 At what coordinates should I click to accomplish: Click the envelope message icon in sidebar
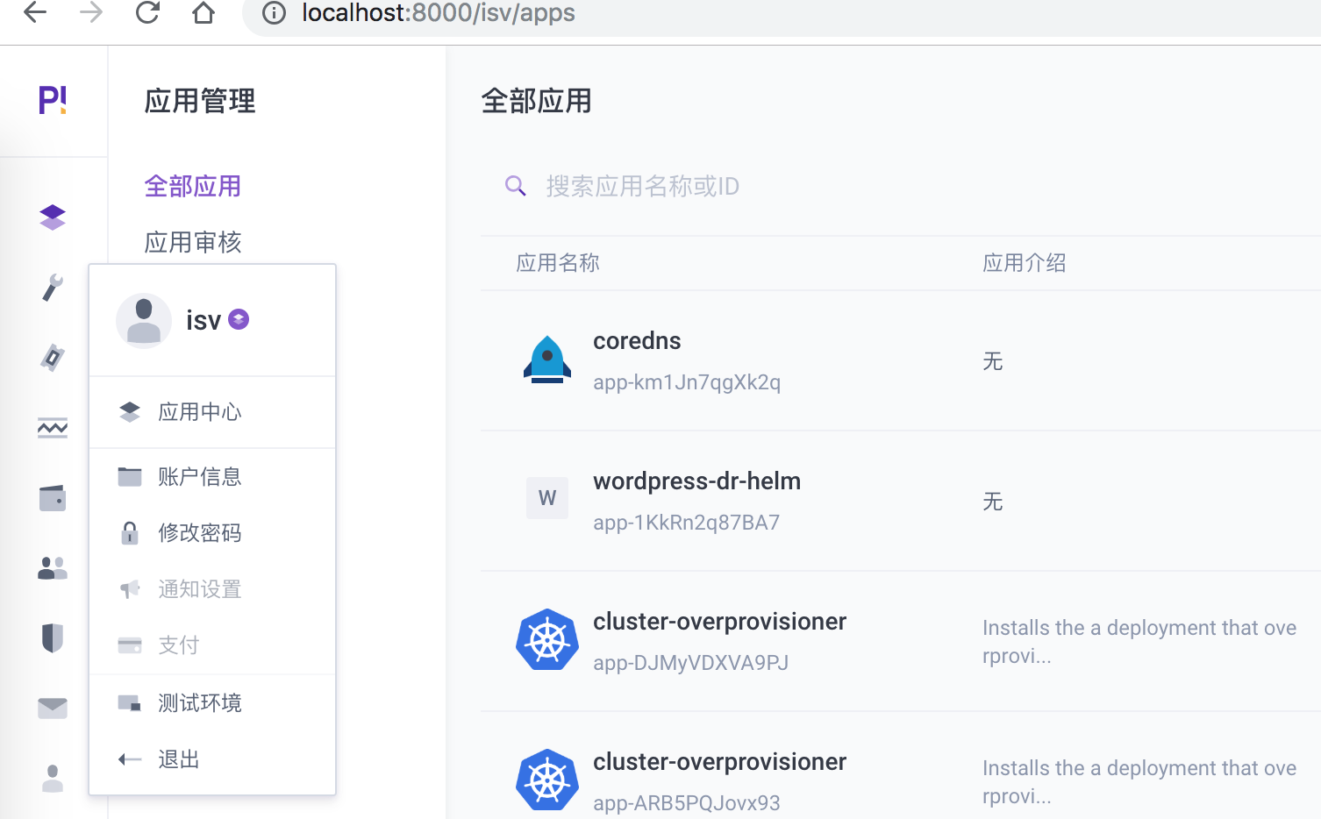tap(53, 708)
